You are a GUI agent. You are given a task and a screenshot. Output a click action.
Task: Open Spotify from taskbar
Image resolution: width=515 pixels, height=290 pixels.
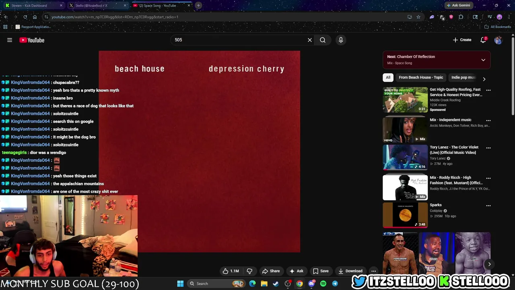pyautogui.click(x=323, y=284)
